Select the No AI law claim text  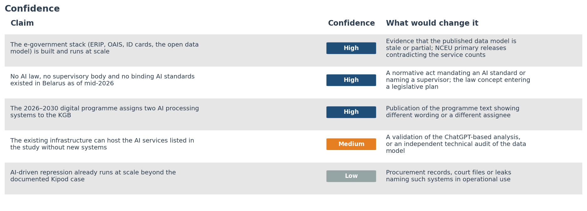click(x=102, y=80)
